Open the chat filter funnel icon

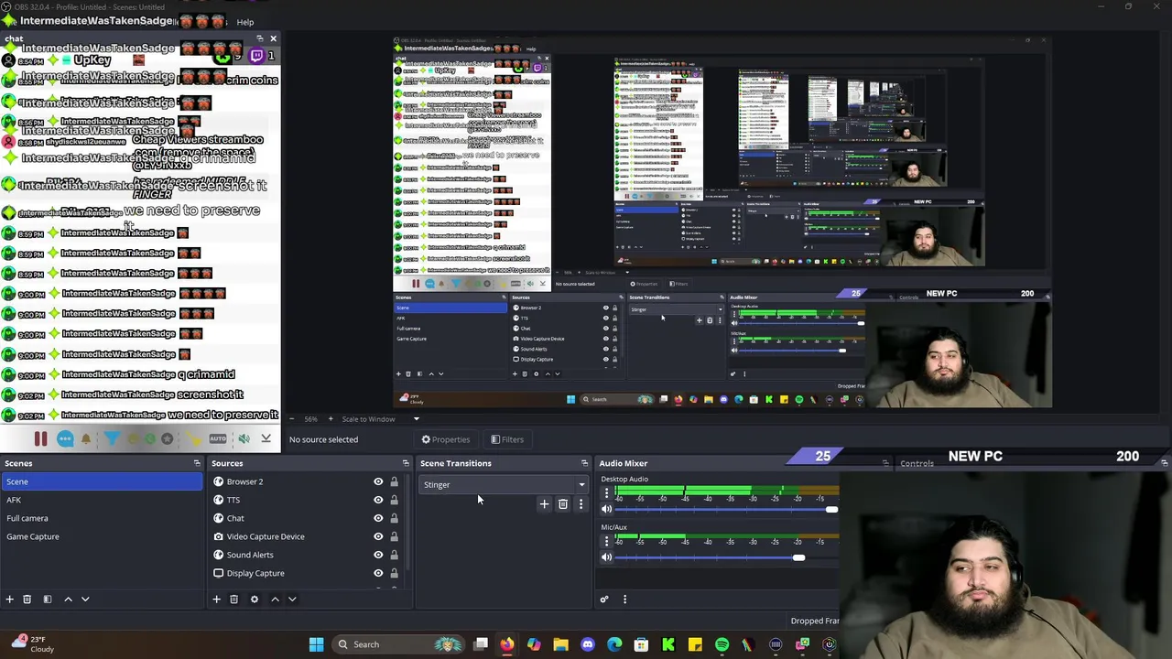point(112,439)
